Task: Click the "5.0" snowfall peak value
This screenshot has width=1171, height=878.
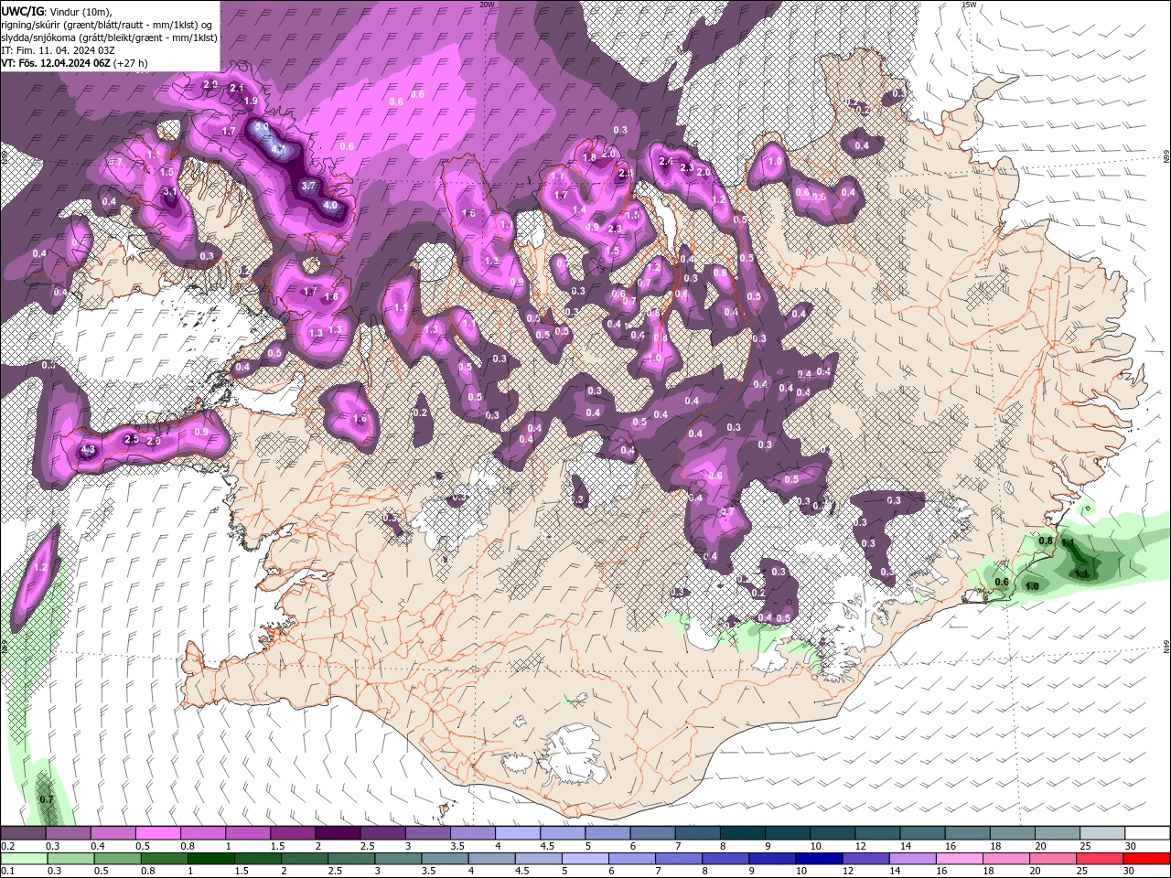Action: click(x=262, y=127)
